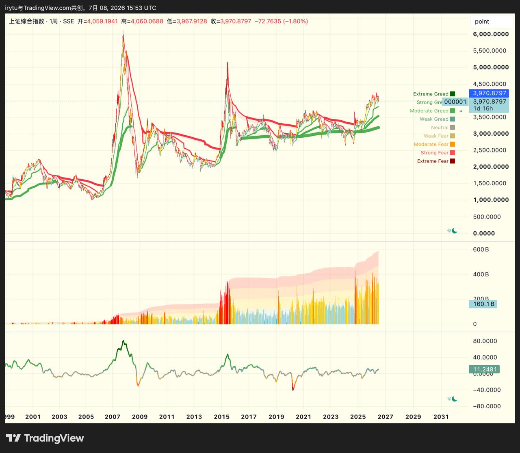
Task: Click the Extreme Fear dark red square
Action: click(x=453, y=161)
